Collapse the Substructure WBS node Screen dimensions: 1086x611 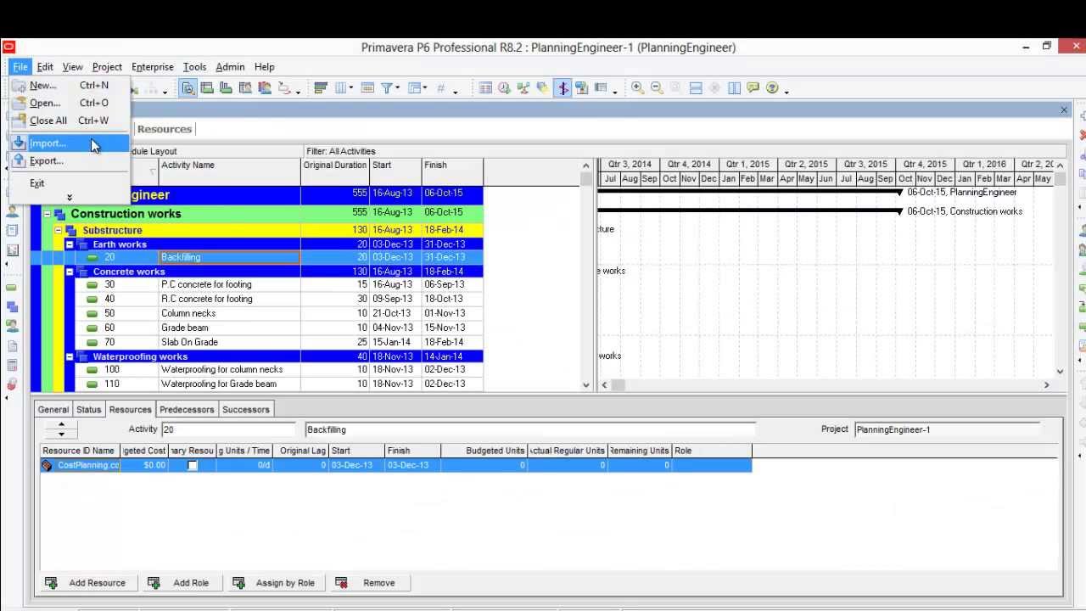point(59,230)
